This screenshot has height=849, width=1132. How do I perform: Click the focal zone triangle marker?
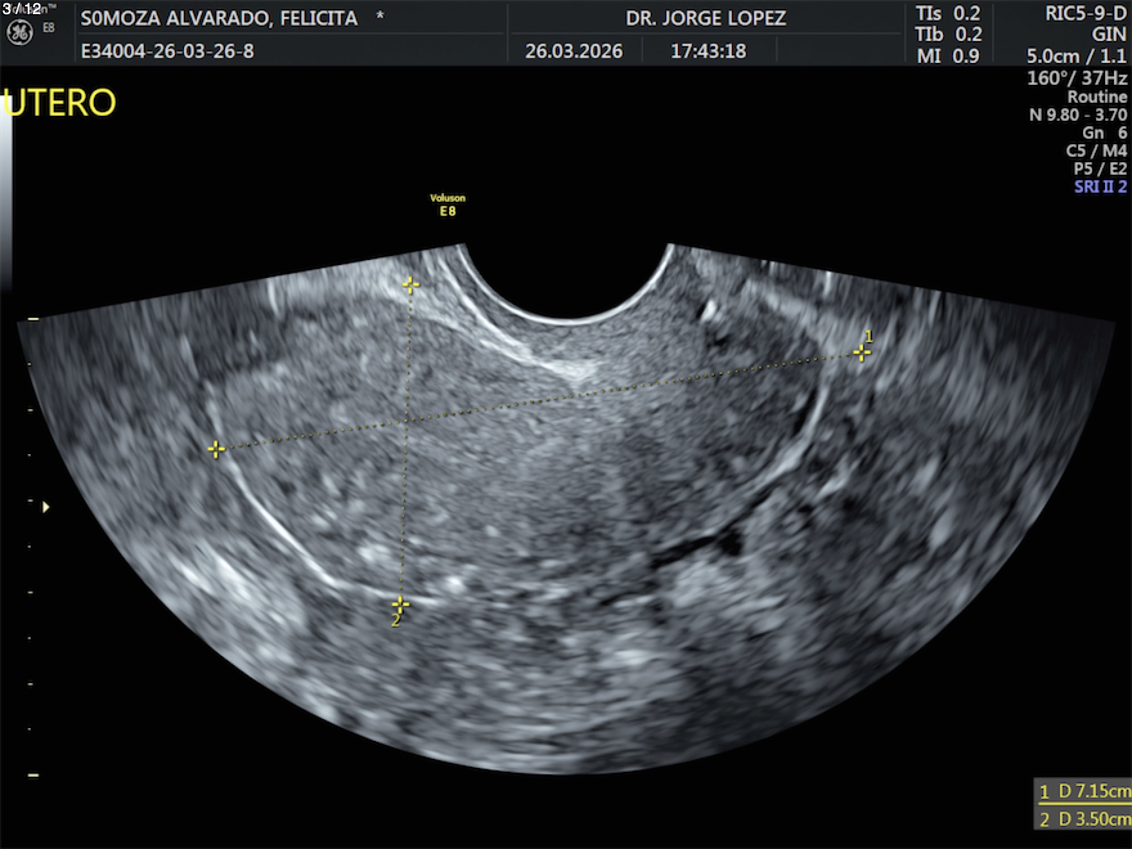click(x=46, y=507)
